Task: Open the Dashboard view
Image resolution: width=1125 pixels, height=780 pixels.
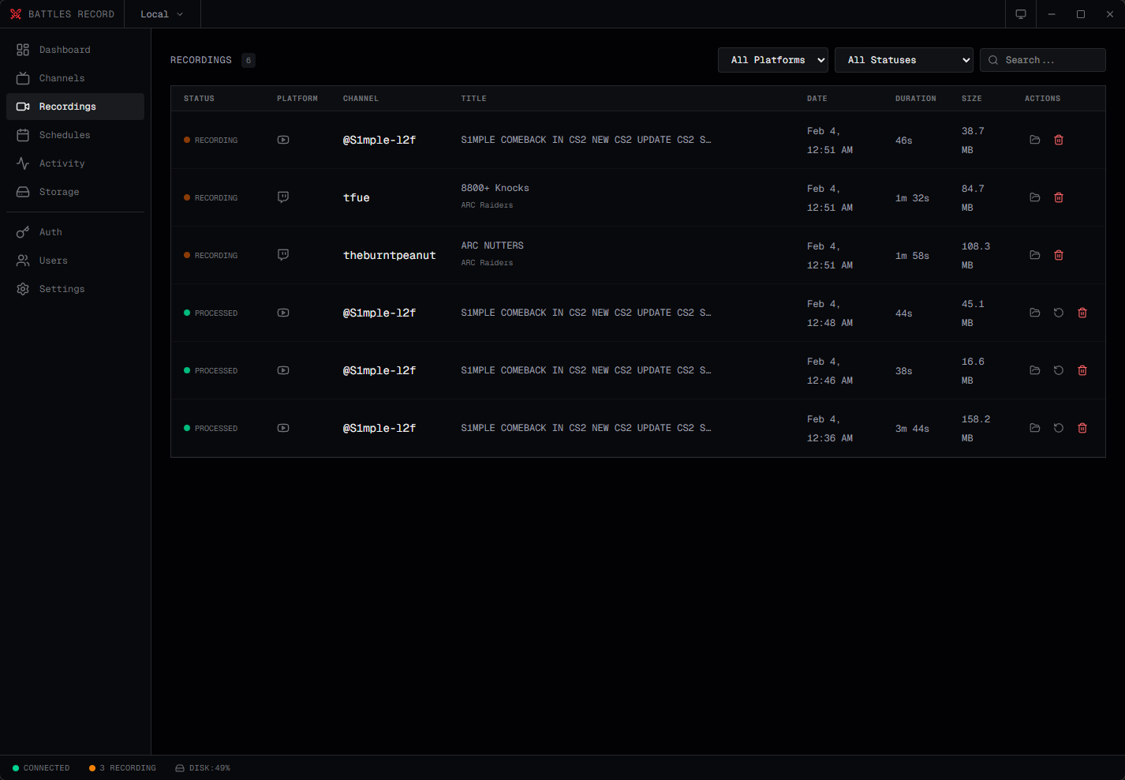Action: (65, 49)
